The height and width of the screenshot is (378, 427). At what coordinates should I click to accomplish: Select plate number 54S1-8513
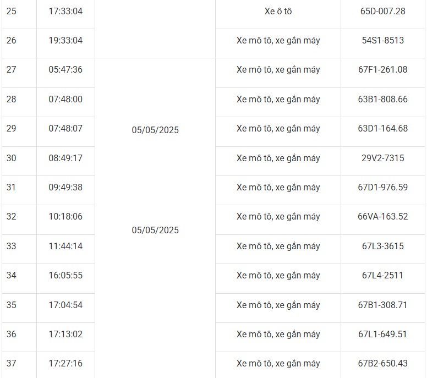coord(382,41)
